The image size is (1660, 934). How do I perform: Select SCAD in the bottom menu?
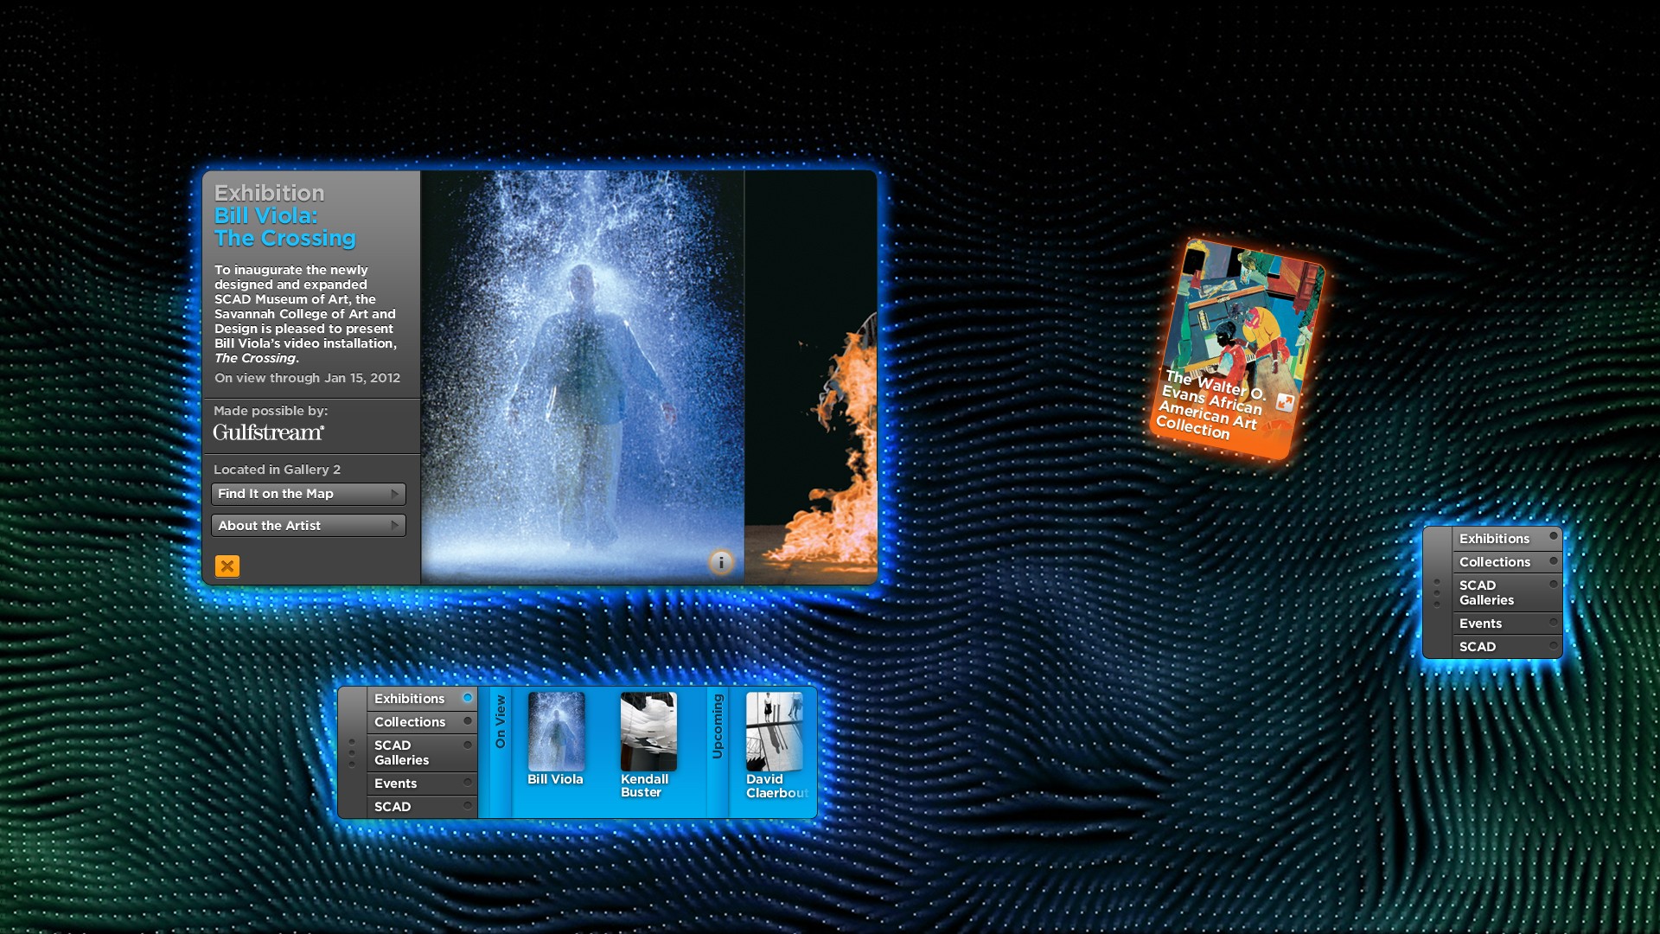(422, 807)
